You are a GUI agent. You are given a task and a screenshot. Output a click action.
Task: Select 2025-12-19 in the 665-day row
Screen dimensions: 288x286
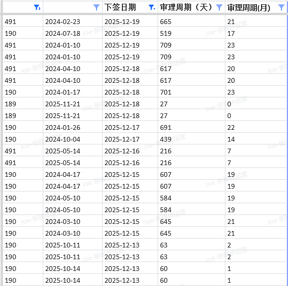130,22
